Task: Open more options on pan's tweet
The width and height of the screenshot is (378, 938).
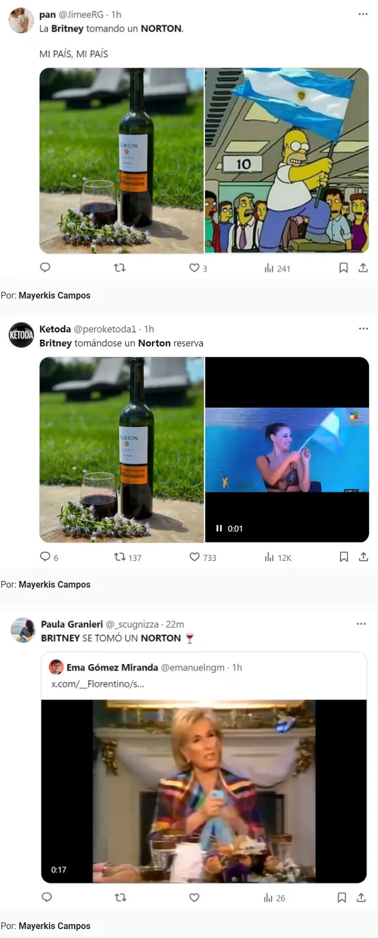Action: point(363,14)
